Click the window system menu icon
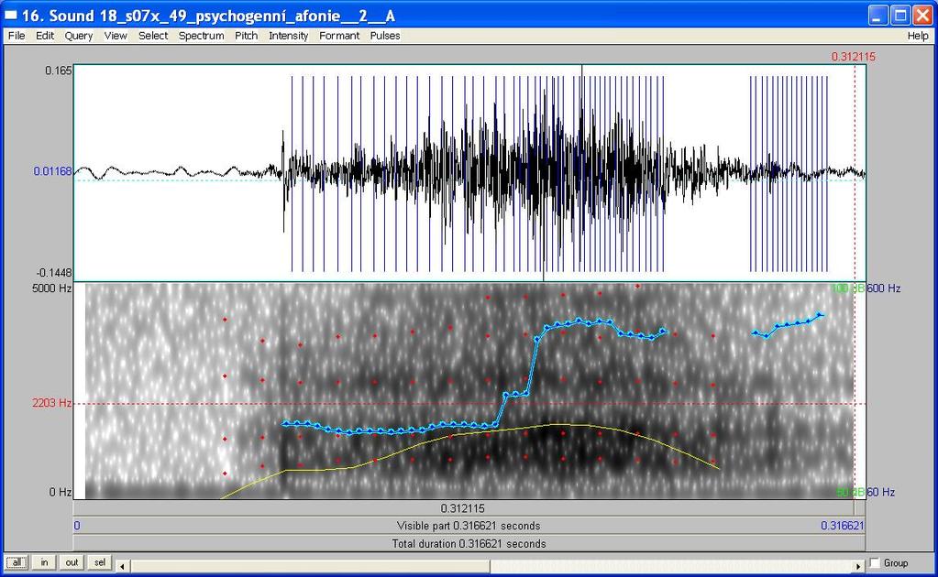 click(11, 15)
